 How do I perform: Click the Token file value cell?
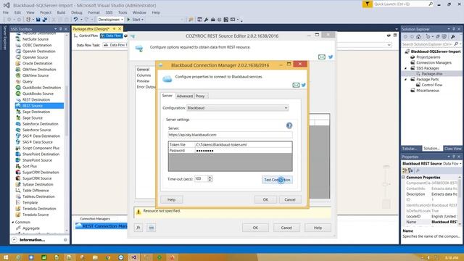244,145
